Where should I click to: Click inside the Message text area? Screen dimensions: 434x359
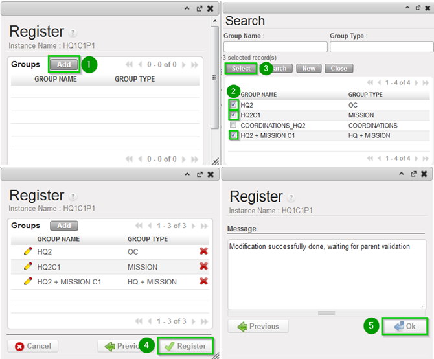click(326, 275)
